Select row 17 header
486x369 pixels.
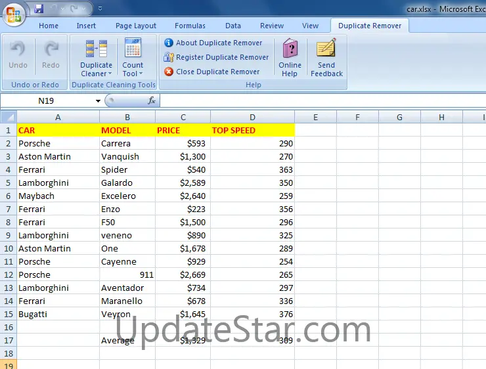click(x=9, y=341)
